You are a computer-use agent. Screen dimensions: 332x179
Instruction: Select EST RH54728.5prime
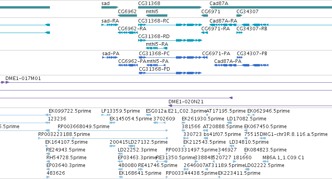click(x=66, y=158)
